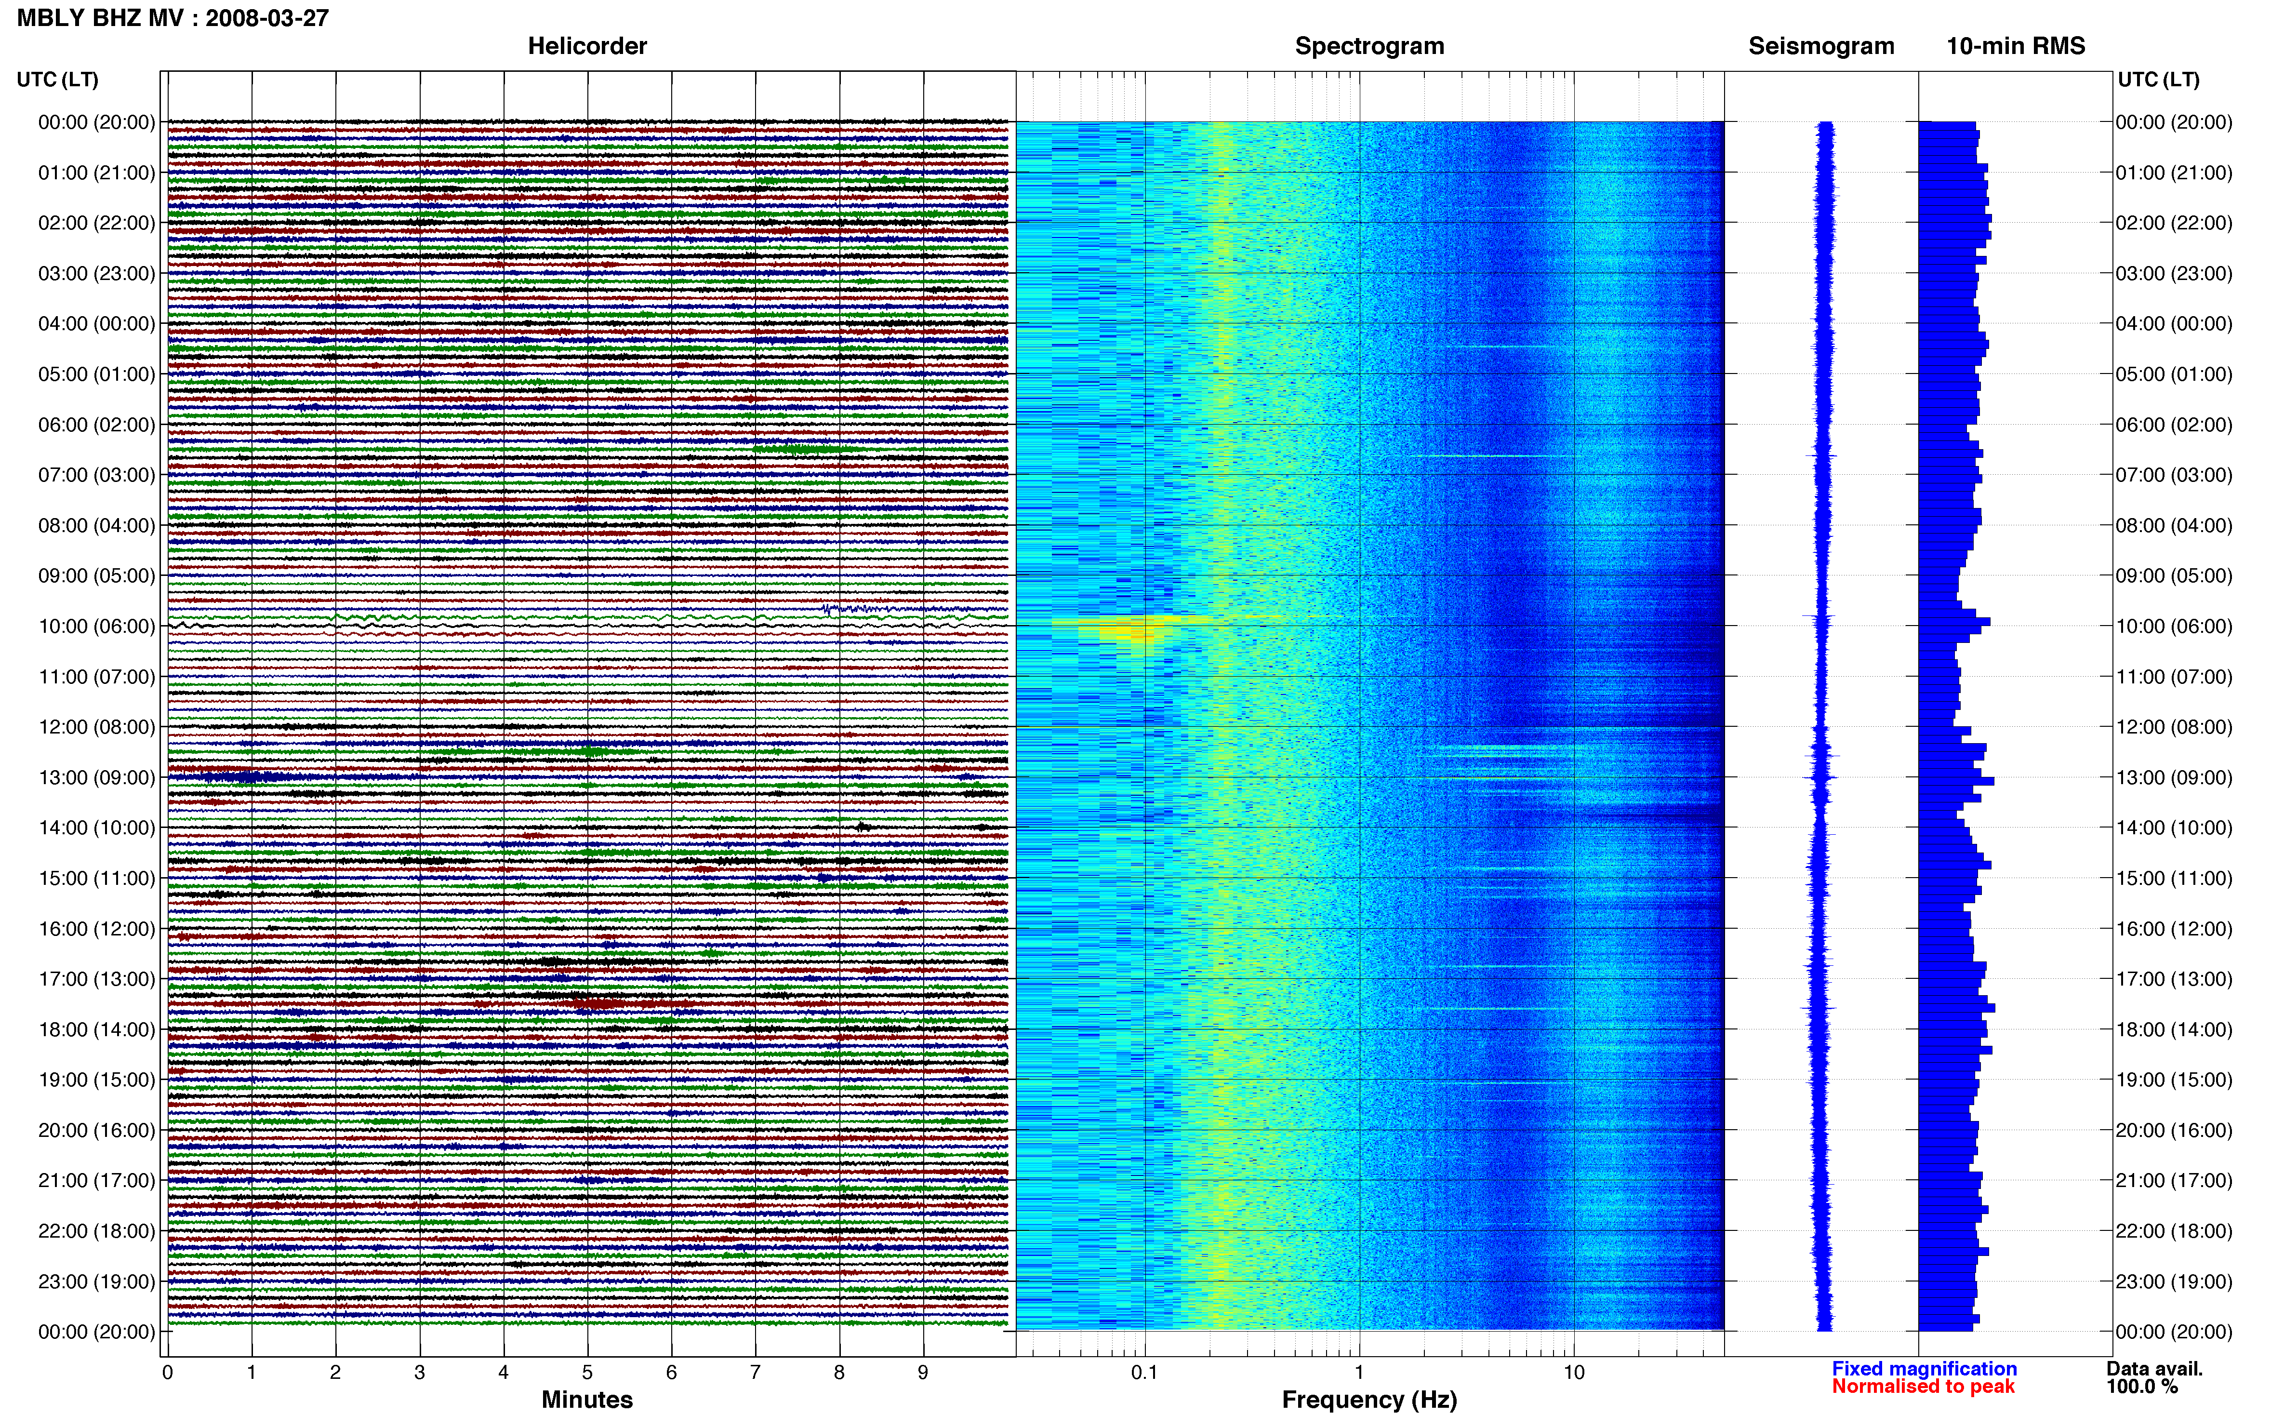Image resolution: width=2284 pixels, height=1428 pixels.
Task: Click the right 'UTC (LT)' axis label
Action: coord(2157,80)
